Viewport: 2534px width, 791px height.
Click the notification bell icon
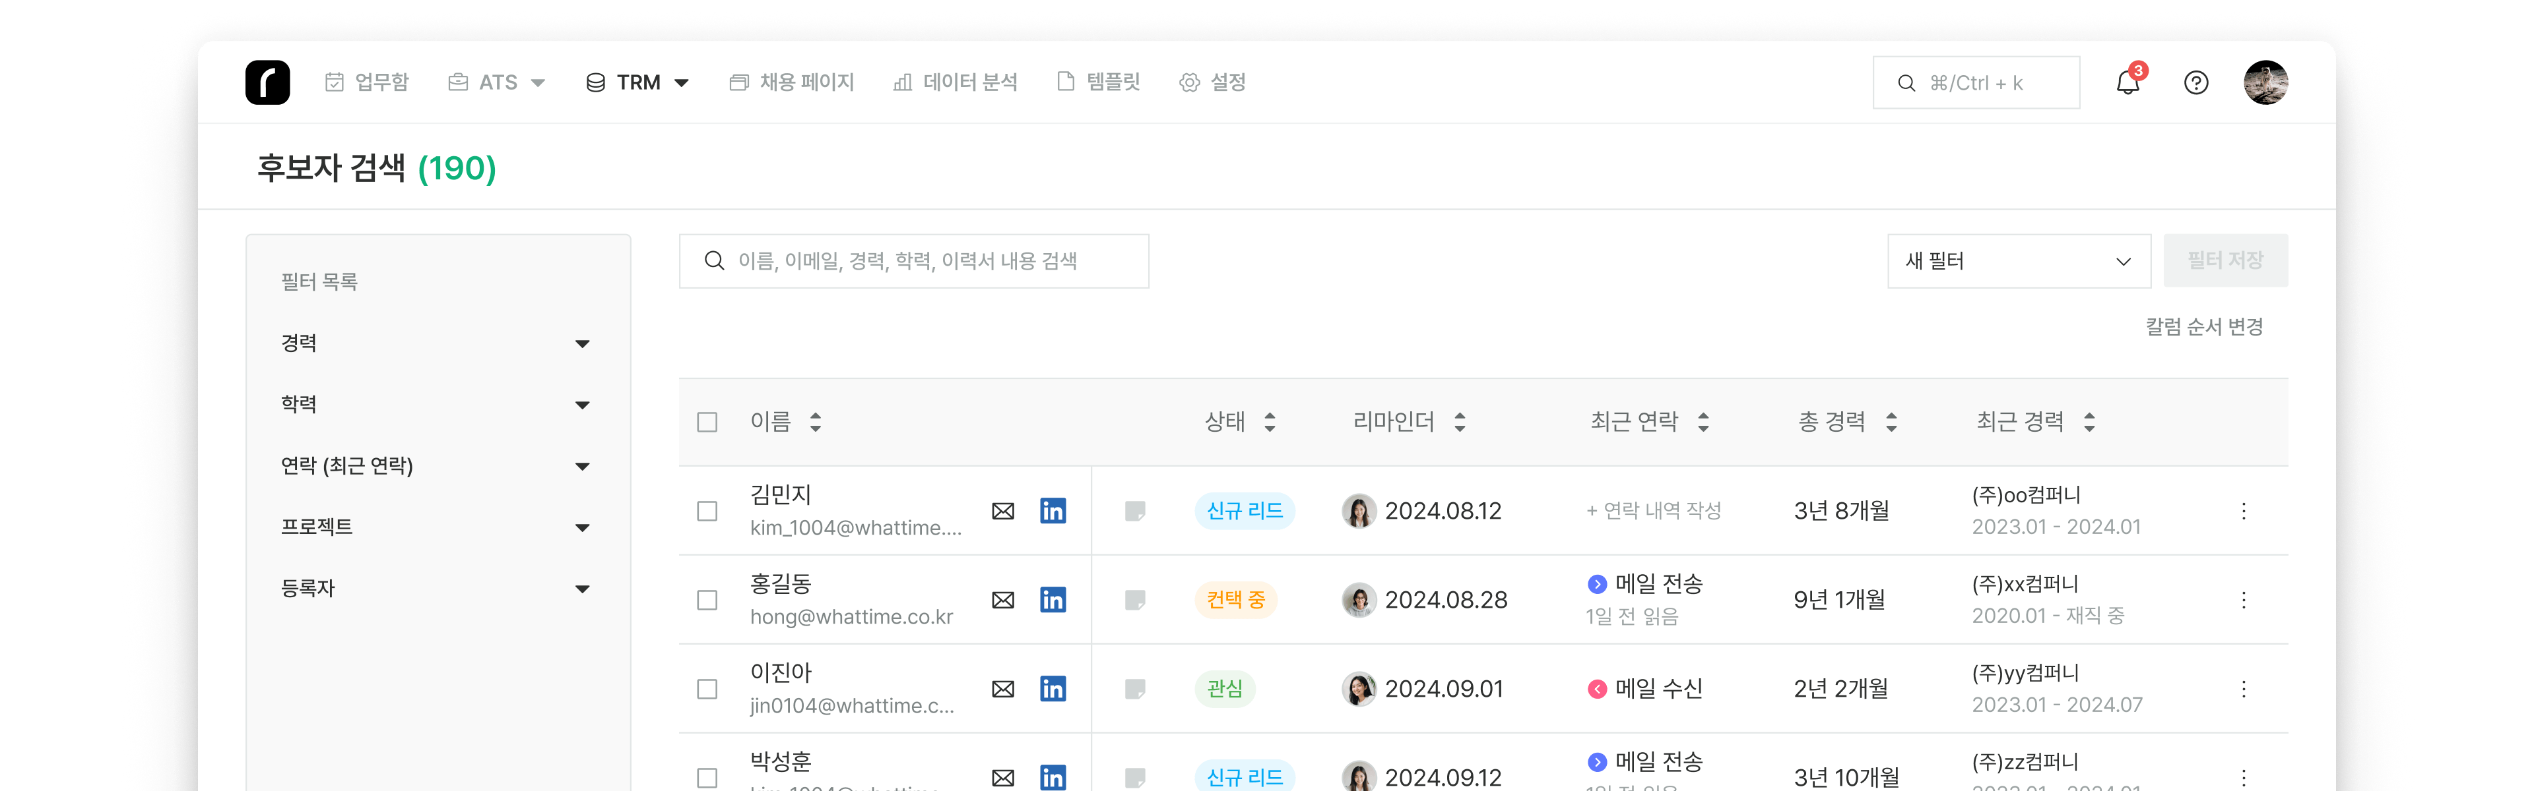[2127, 84]
